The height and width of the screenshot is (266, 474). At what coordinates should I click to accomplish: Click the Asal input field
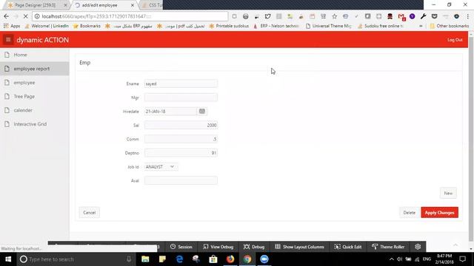(x=181, y=180)
